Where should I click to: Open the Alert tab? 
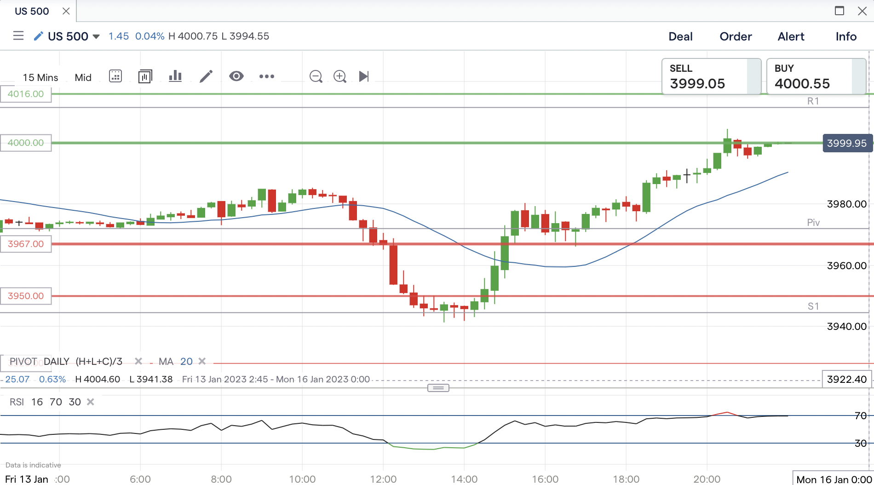tap(791, 36)
